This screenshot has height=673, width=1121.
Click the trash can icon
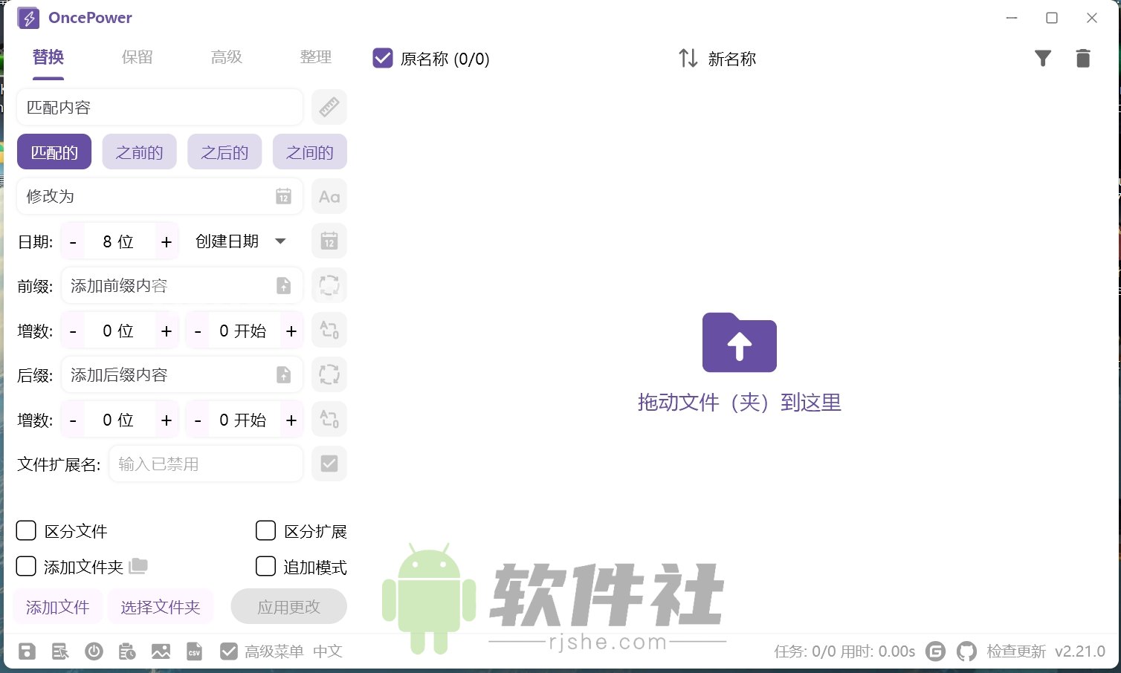[1083, 58]
